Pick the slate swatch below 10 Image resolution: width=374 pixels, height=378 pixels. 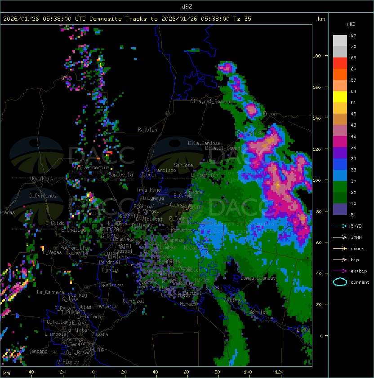click(340, 209)
